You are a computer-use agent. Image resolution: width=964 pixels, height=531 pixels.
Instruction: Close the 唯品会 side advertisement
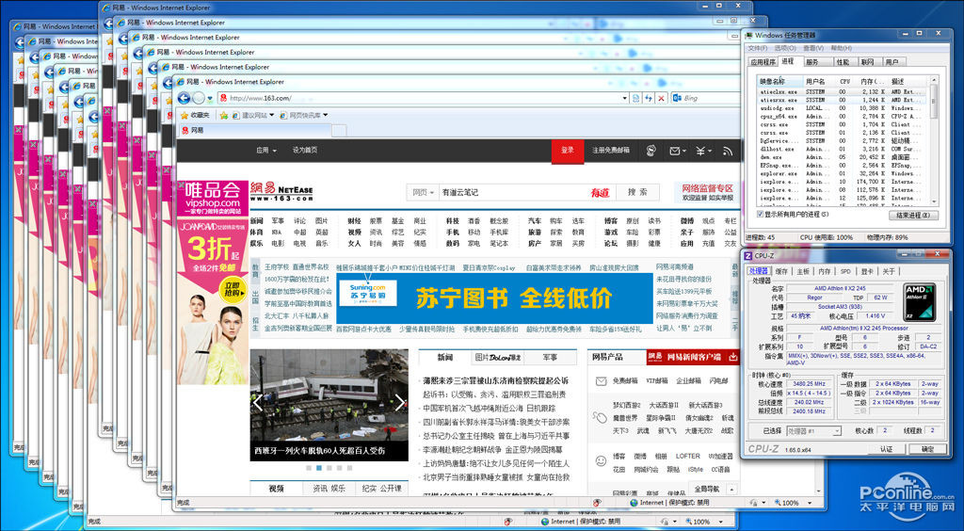(x=182, y=185)
